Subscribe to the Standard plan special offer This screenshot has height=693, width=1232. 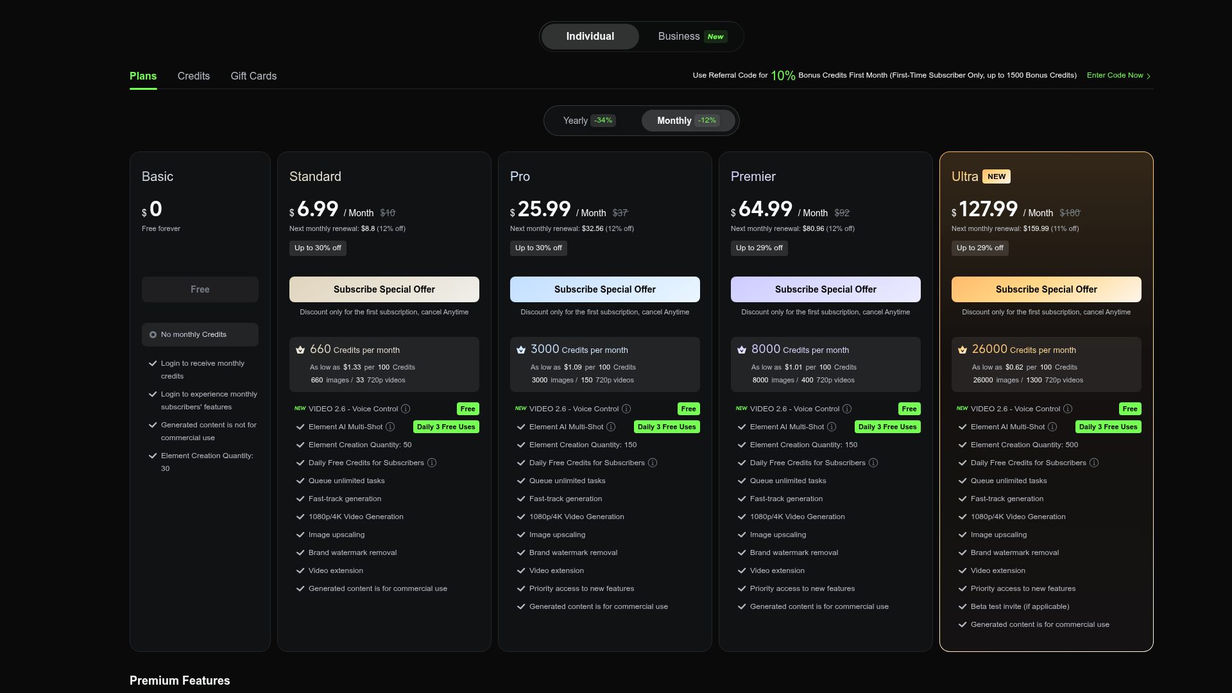click(384, 289)
